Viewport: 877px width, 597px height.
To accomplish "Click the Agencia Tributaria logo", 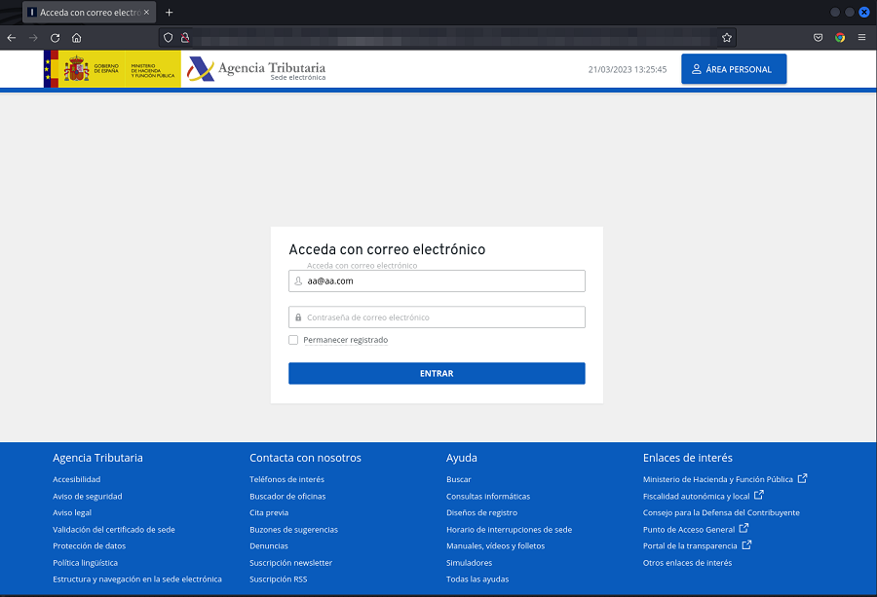I will tap(203, 68).
